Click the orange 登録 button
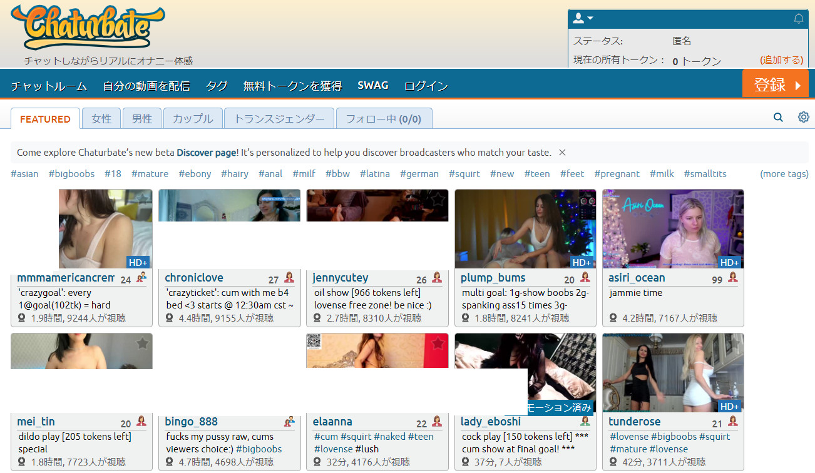This screenshot has height=473, width=815. point(775,85)
